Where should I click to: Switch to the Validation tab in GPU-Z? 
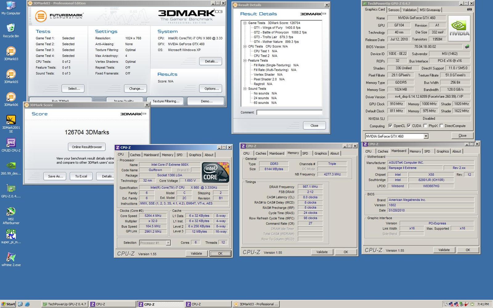coord(409,10)
